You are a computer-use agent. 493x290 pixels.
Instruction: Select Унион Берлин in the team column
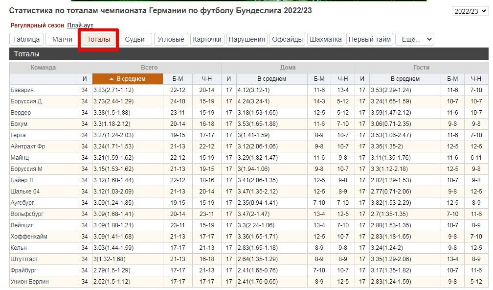click(28, 282)
